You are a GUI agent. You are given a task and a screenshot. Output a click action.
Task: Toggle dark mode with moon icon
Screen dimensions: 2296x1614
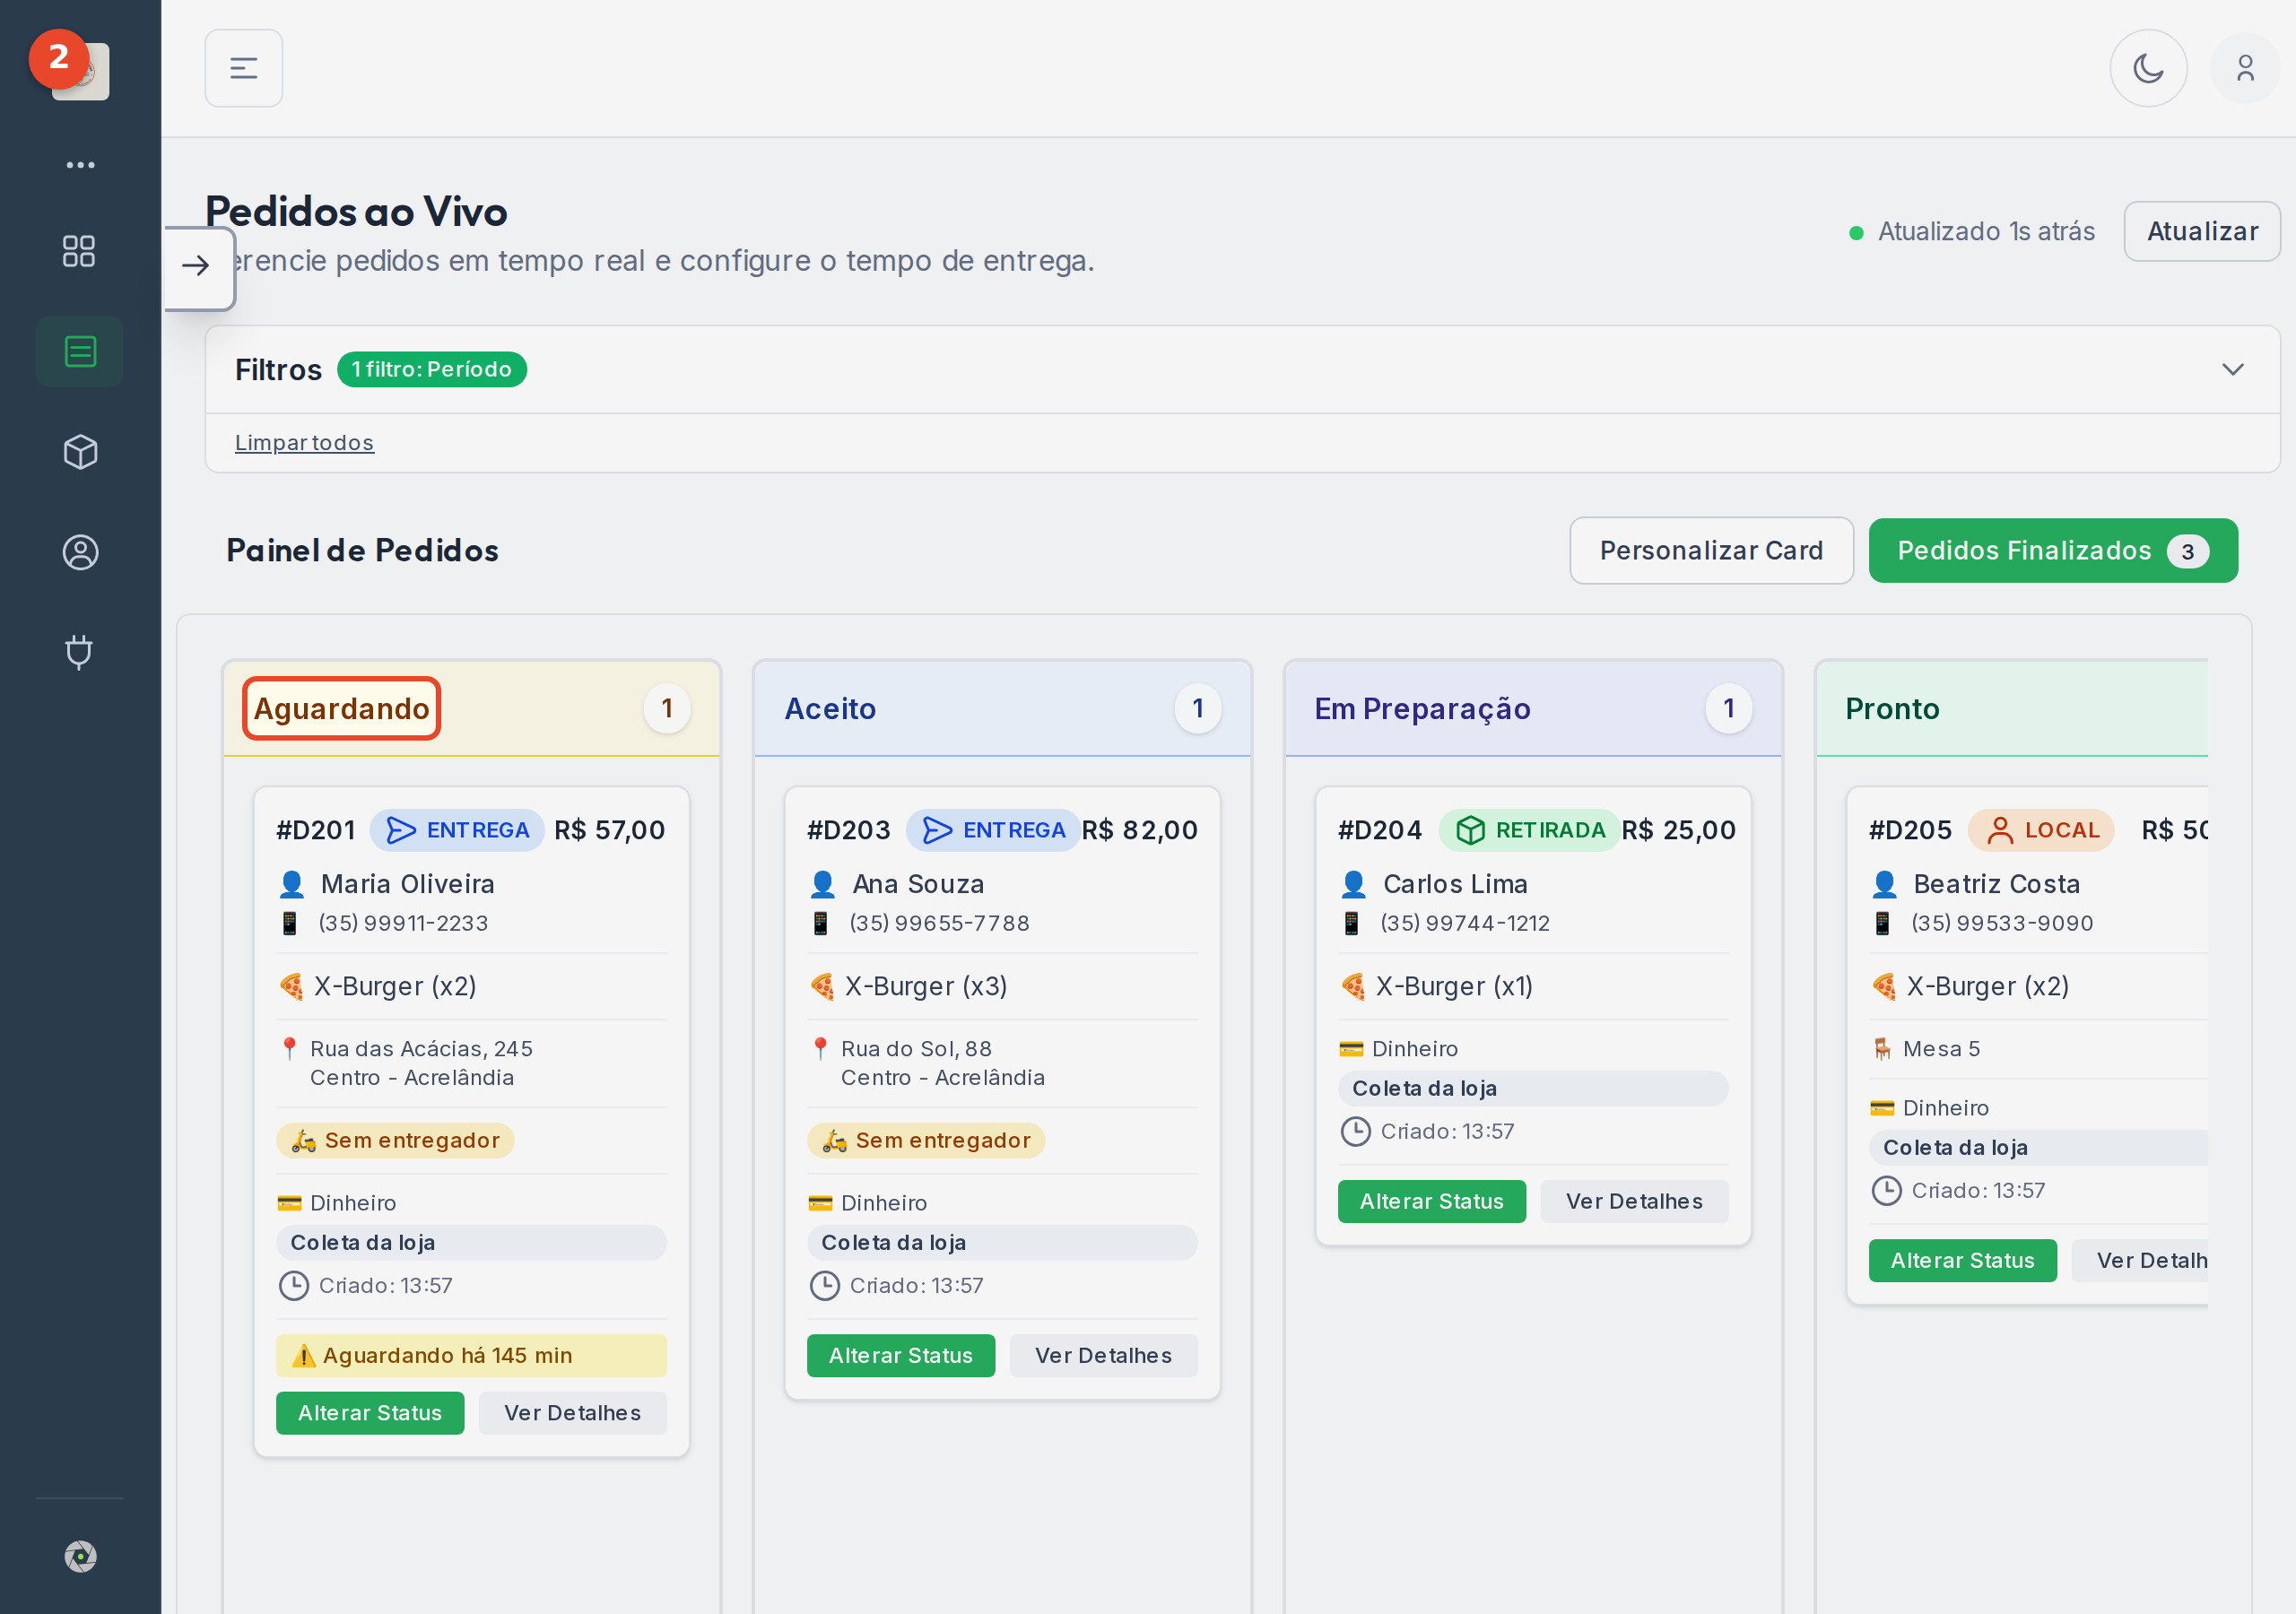tap(2147, 68)
